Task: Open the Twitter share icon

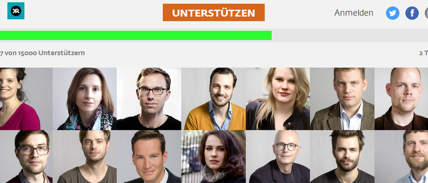Action: coord(392,13)
